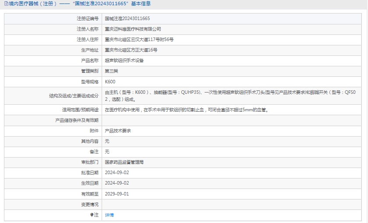Image resolution: width=368 pixels, height=223 pixels.
Task: Click the empty 变更情况 value cell
Action: point(232,204)
